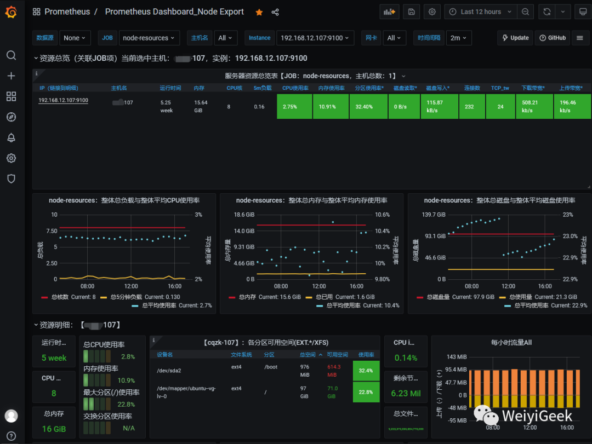Click the Add panel icon
Image resolution: width=592 pixels, height=444 pixels.
(x=389, y=12)
